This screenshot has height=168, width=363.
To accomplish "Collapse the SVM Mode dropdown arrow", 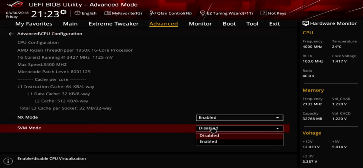I will (x=277, y=128).
